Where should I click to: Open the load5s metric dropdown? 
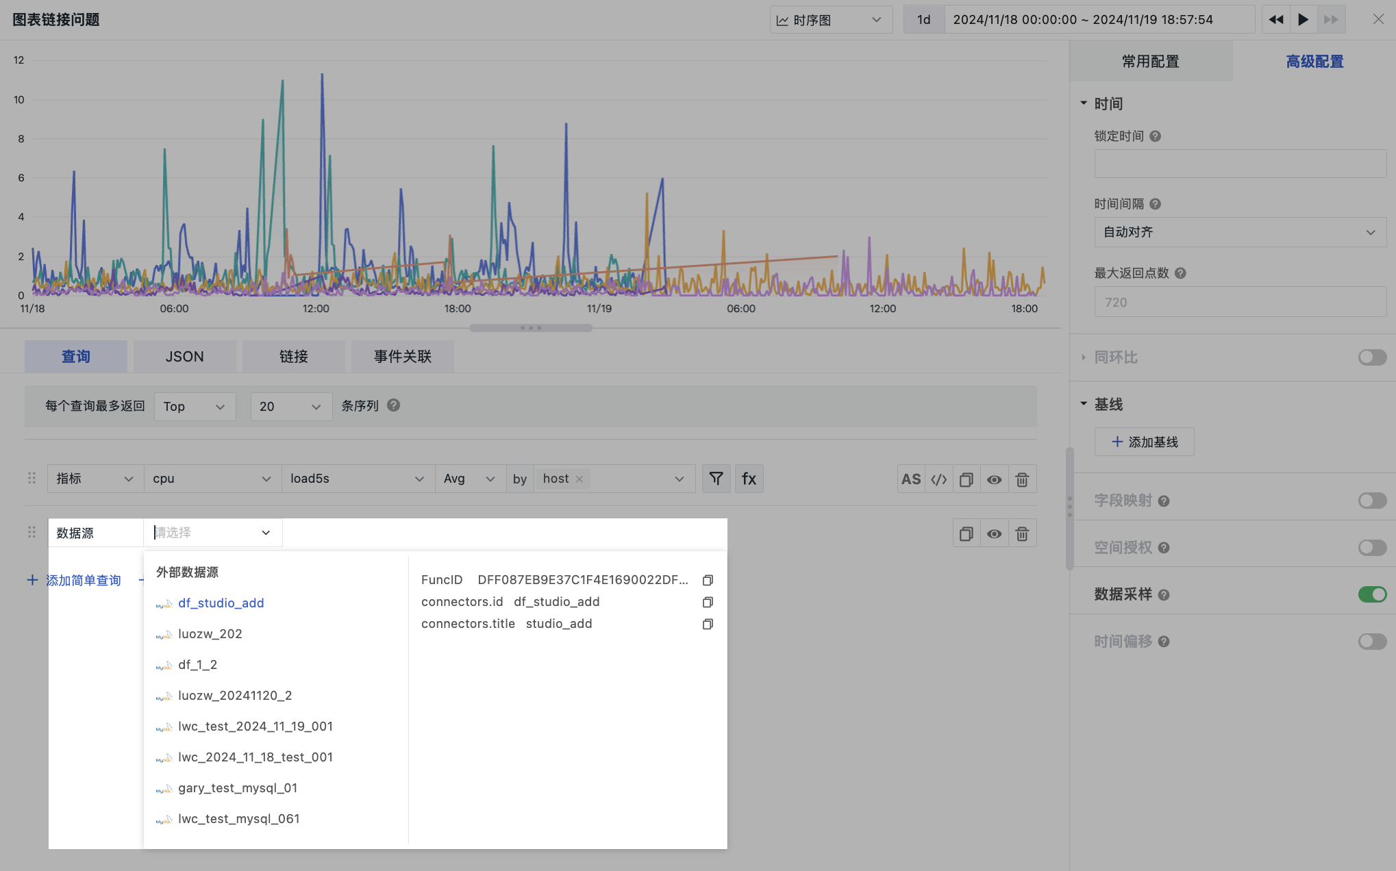(x=358, y=479)
